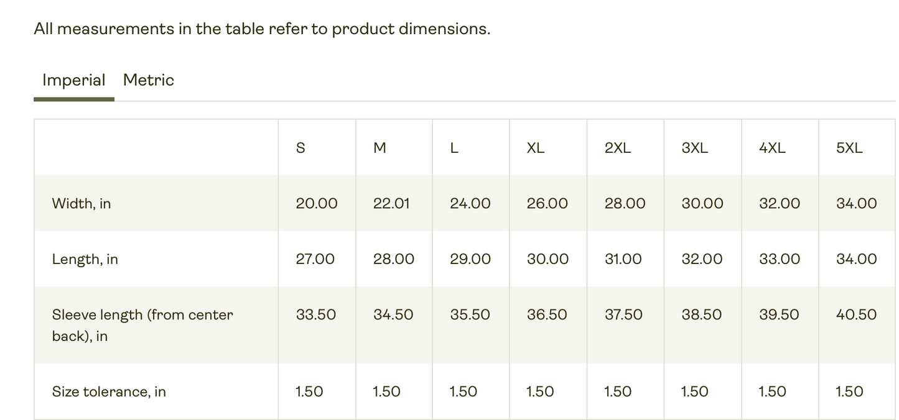This screenshot has width=899, height=420.
Task: Click the 40.50 sleeve length cell
Action: point(856,315)
